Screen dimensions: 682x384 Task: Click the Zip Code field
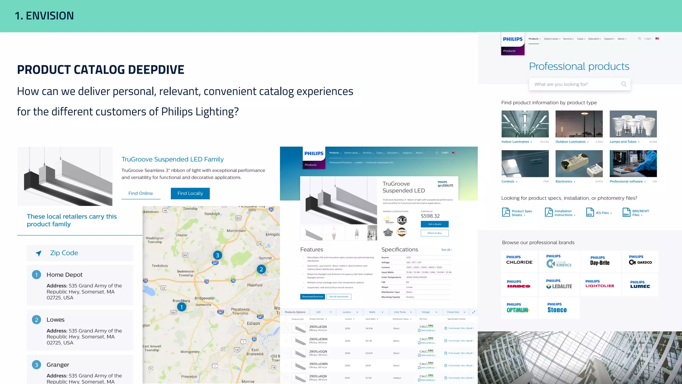[80, 253]
